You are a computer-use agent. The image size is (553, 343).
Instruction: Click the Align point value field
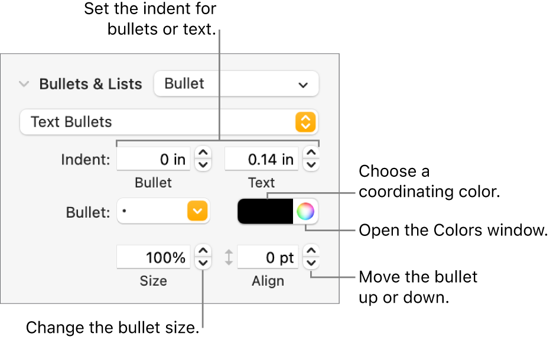coord(267,257)
